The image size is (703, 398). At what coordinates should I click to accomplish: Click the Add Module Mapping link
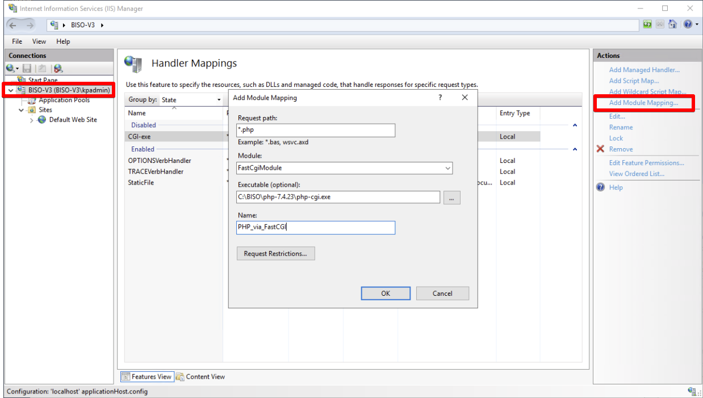click(x=643, y=103)
